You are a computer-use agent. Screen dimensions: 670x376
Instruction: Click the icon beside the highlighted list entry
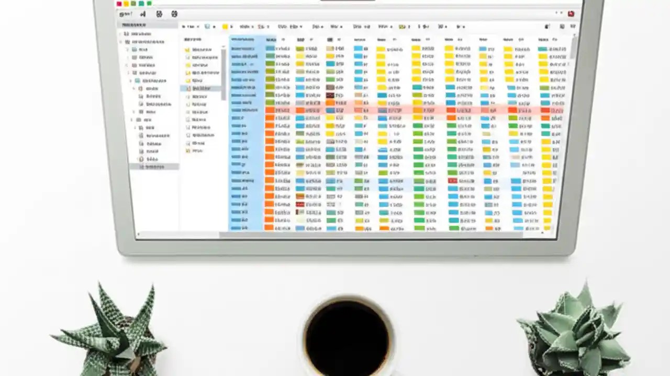[188, 88]
